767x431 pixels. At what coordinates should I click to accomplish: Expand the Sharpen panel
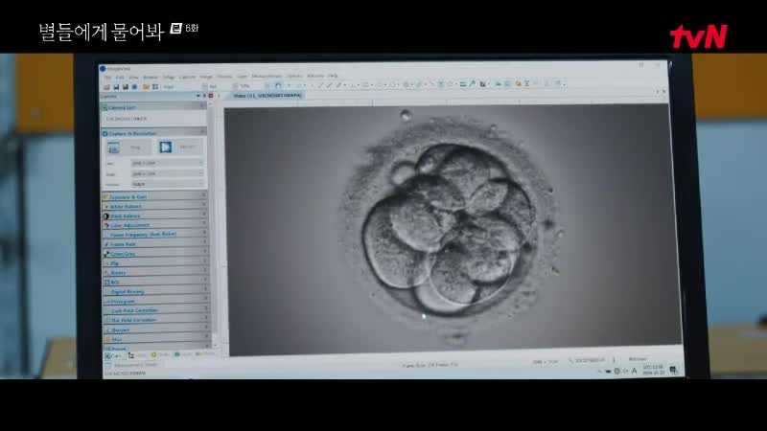[155, 329]
